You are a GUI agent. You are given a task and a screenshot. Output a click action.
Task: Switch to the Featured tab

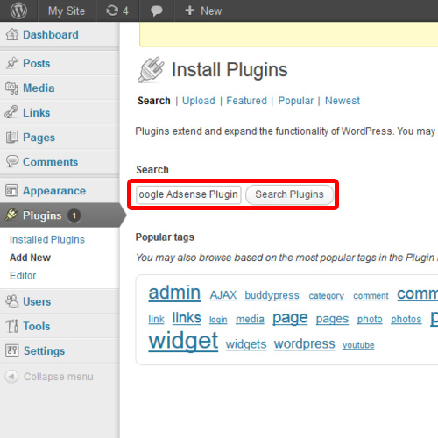click(247, 101)
